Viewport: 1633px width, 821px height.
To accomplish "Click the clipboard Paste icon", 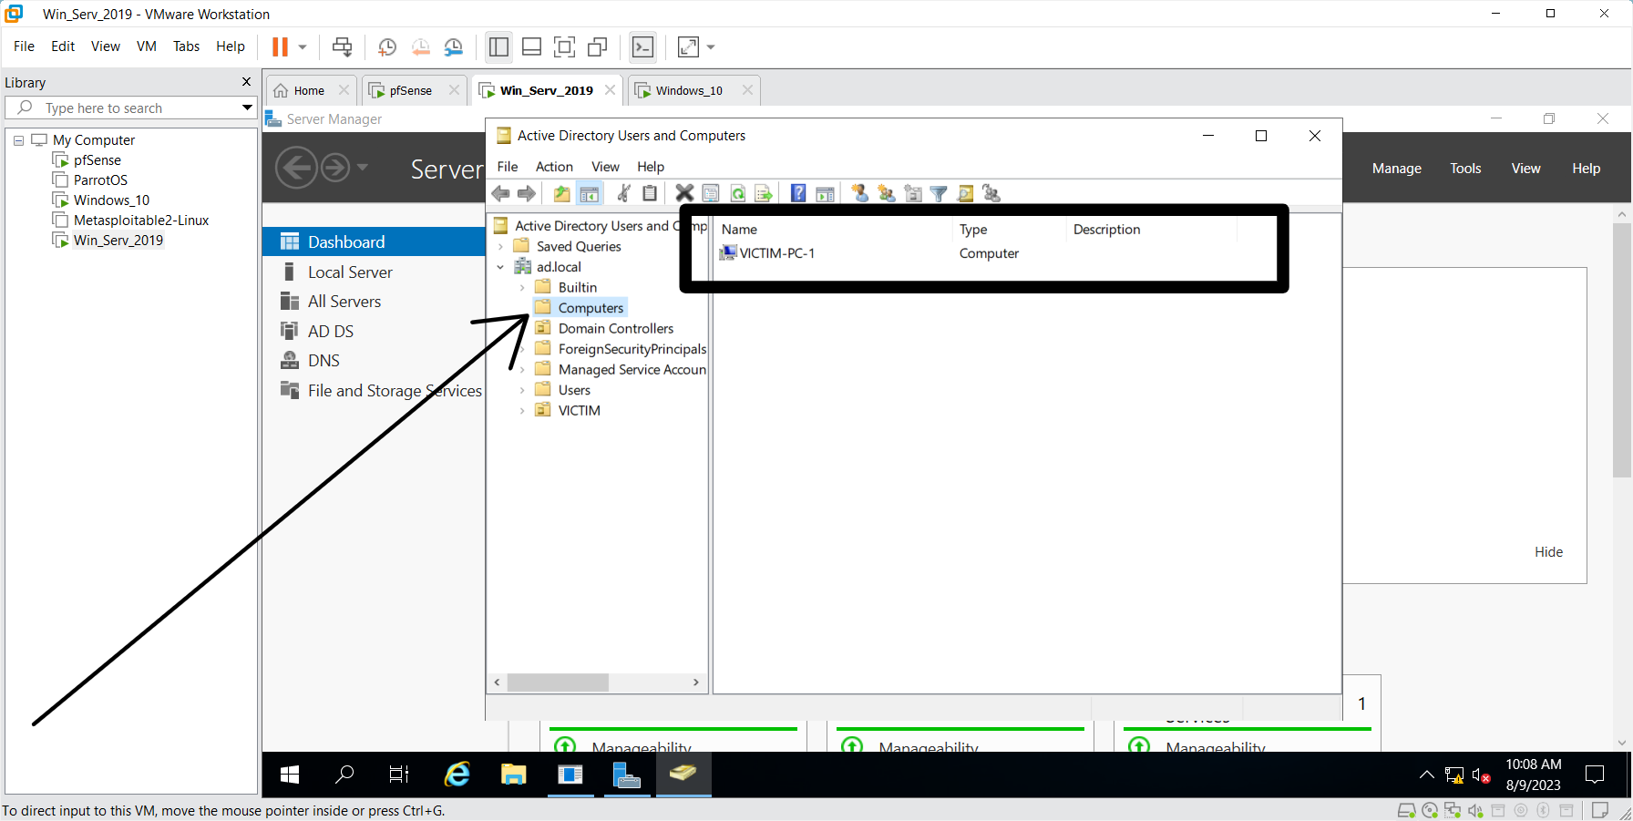I will coord(650,193).
